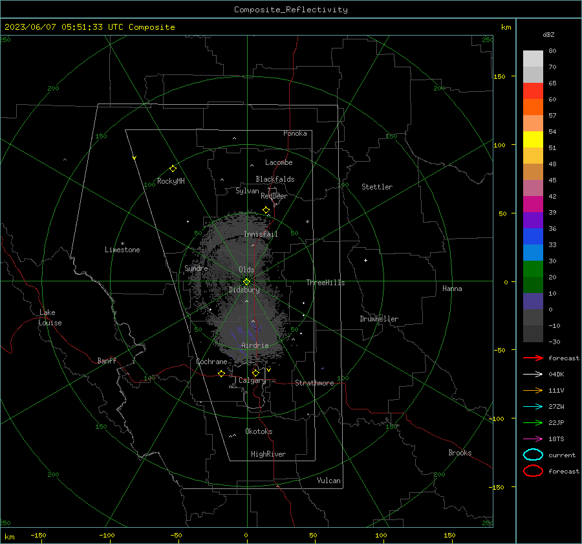
Task: Pick the green 22JP arrow legend icon
Action: 533,422
